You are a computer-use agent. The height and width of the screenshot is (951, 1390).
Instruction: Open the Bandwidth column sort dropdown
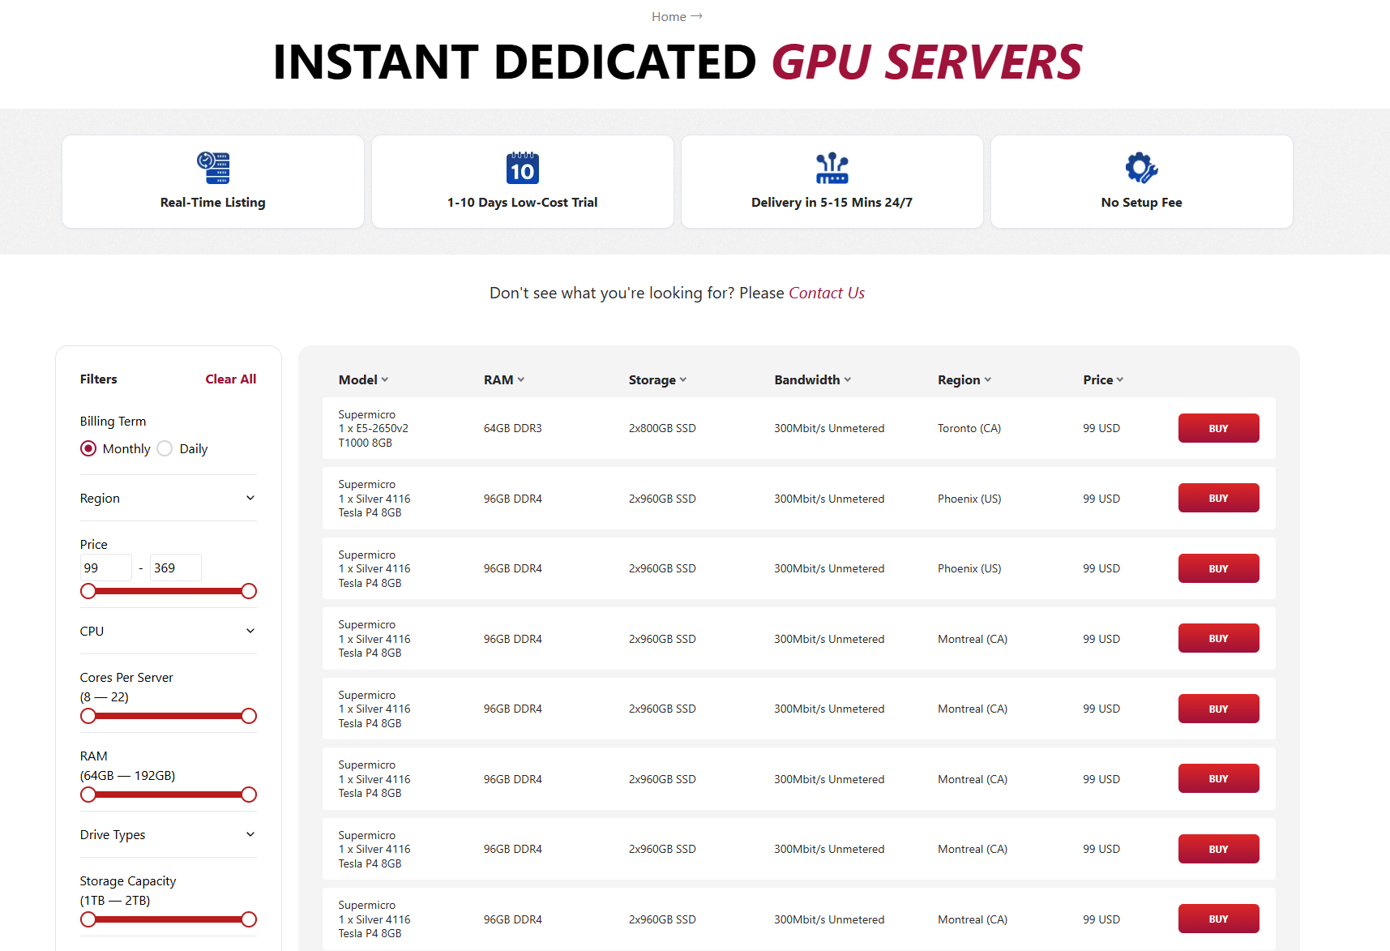click(x=847, y=379)
